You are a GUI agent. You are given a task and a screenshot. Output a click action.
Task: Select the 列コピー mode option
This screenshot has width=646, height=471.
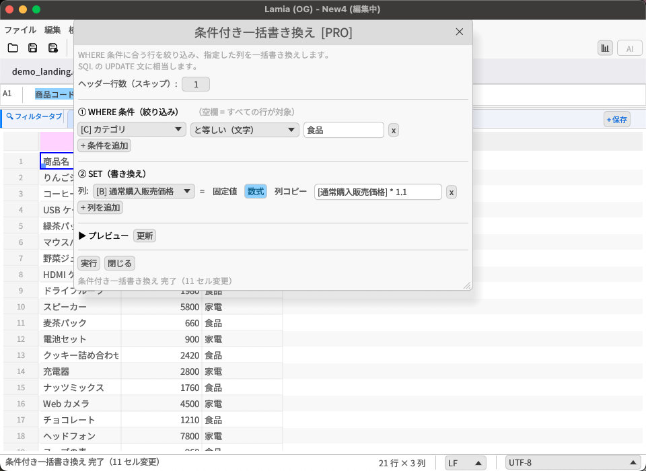pyautogui.click(x=291, y=191)
